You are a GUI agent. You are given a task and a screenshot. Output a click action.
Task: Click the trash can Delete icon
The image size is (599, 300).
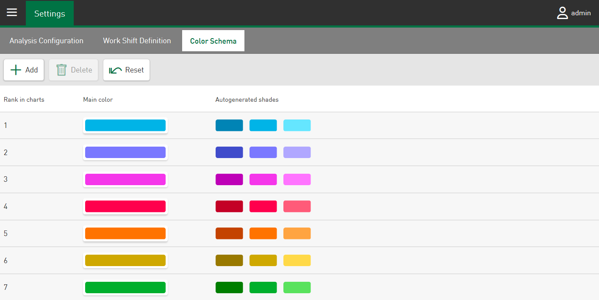(61, 70)
